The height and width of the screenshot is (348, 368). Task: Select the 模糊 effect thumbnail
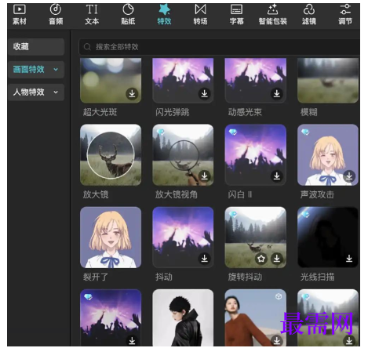coord(328,81)
